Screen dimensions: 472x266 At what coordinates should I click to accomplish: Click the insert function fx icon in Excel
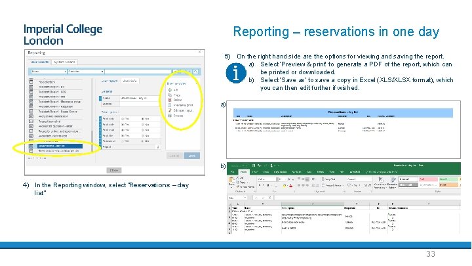270,198
